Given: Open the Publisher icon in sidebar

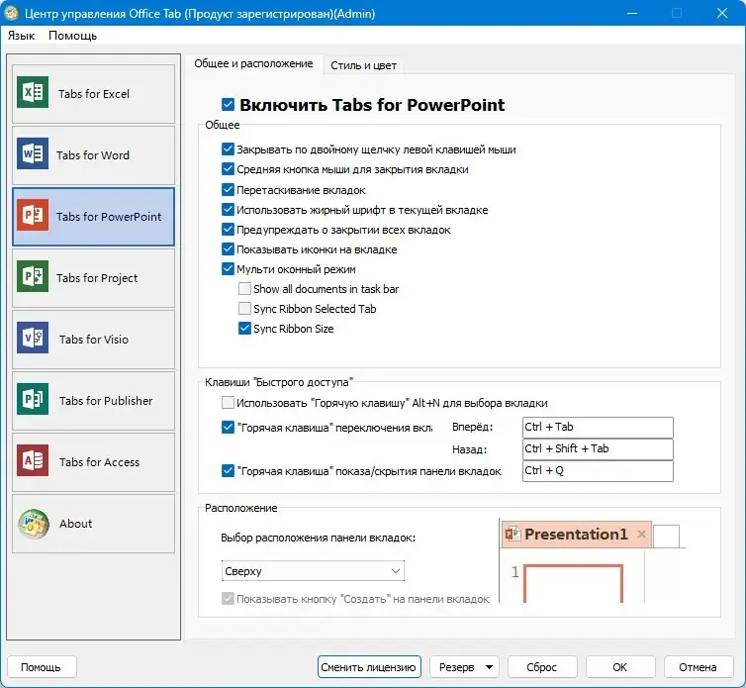Looking at the screenshot, I should click(33, 399).
